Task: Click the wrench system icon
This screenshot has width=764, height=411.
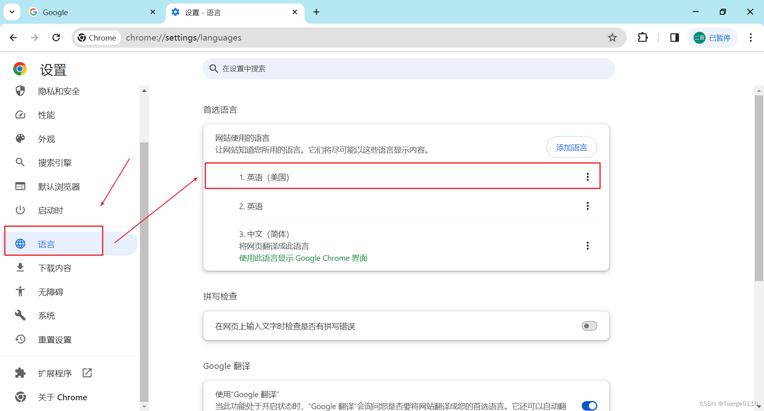Action: point(20,315)
